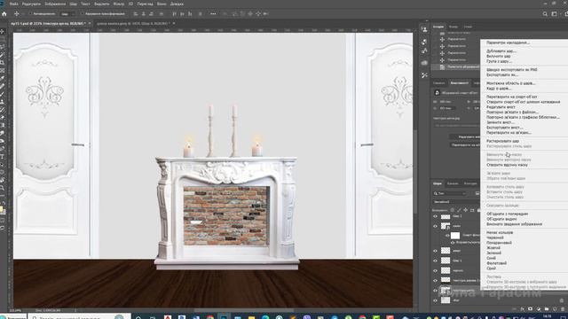Click the add layer mask icon
This screenshot has width=568, height=319.
531,309
